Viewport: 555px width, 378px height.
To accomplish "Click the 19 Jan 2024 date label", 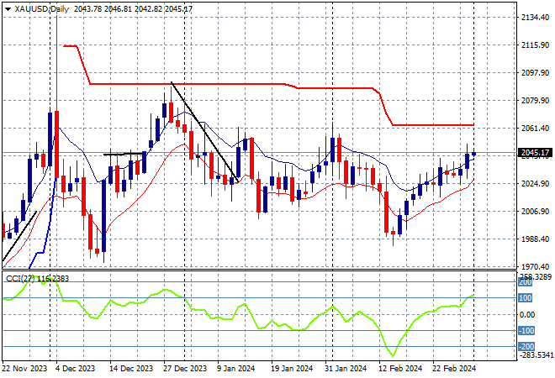I will pos(292,369).
